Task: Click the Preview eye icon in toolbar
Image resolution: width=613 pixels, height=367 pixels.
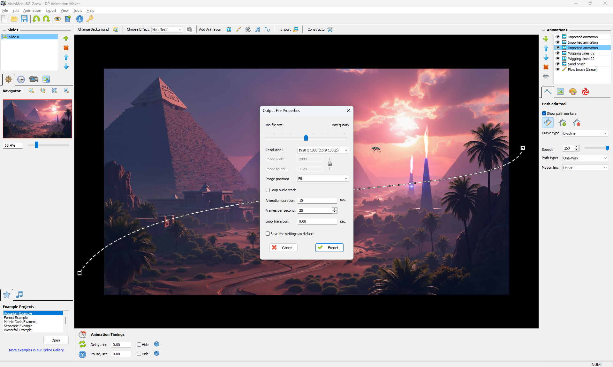Action: (x=57, y=19)
